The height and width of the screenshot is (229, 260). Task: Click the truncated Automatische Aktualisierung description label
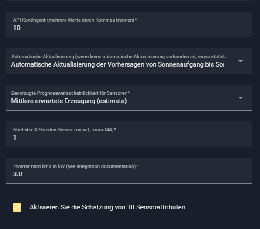tap(119, 57)
